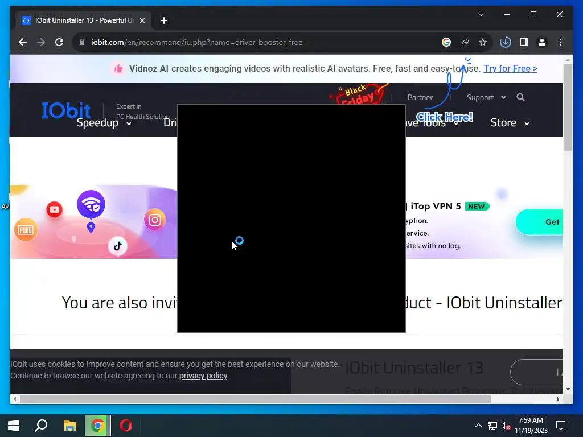Click the scroll right arrow
This screenshot has width=583, height=437.
click(558, 399)
